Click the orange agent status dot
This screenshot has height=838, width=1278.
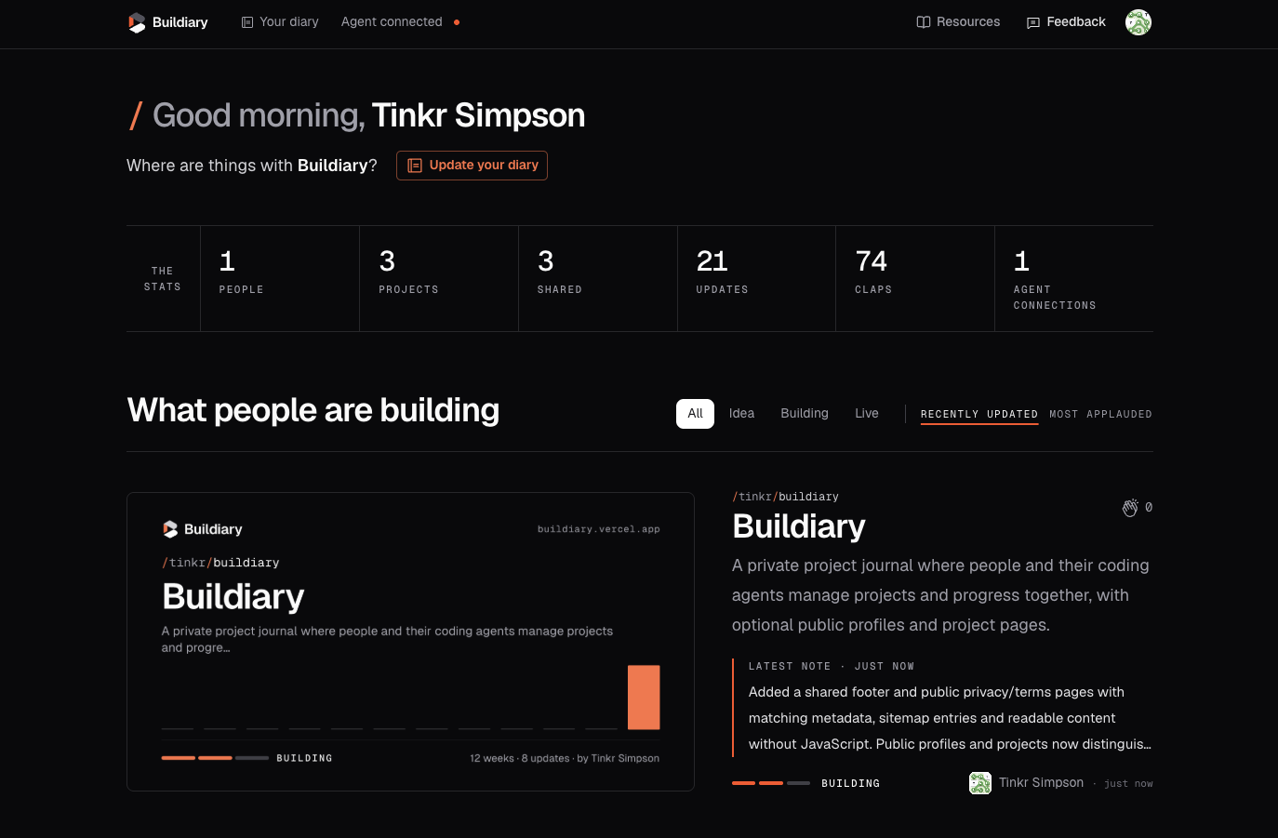point(457,22)
